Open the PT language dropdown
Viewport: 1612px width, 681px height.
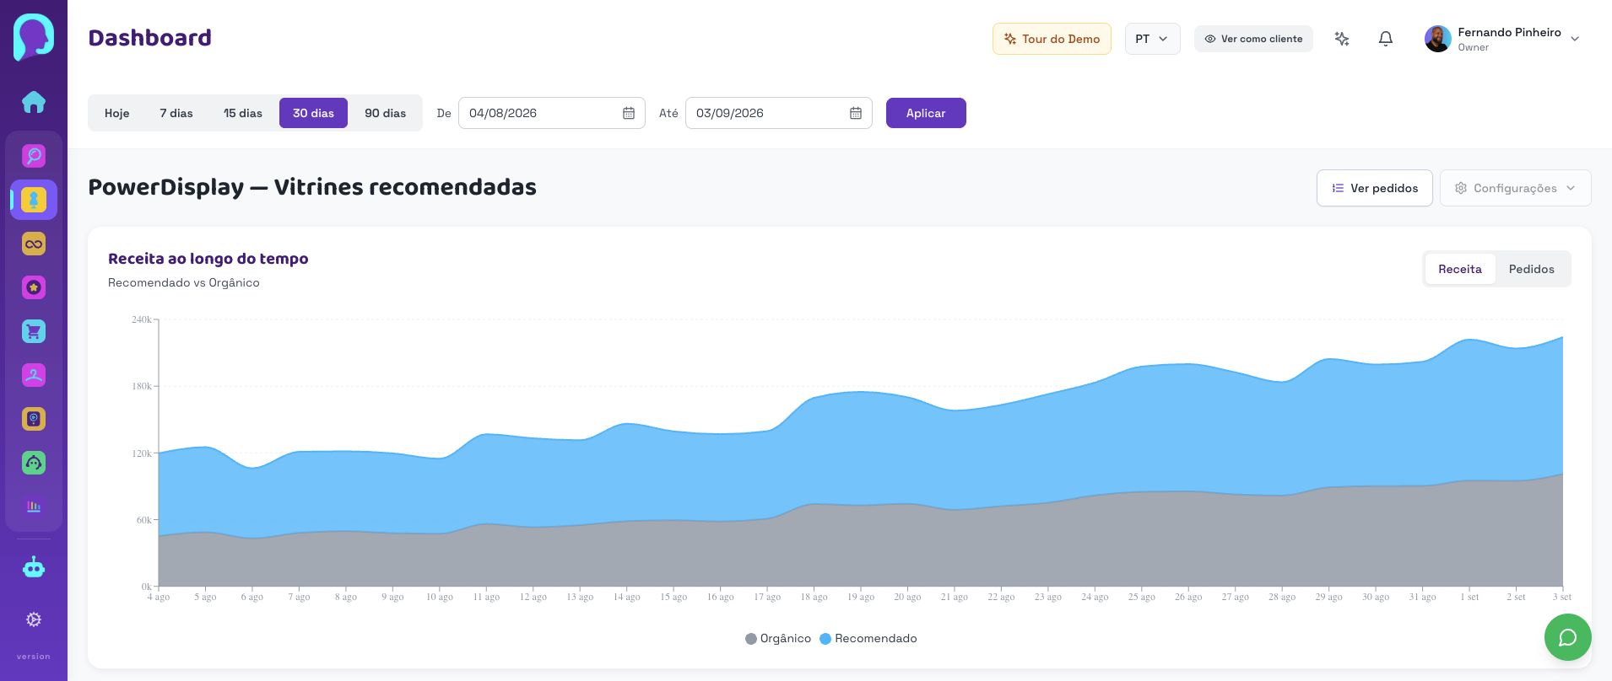[1152, 39]
